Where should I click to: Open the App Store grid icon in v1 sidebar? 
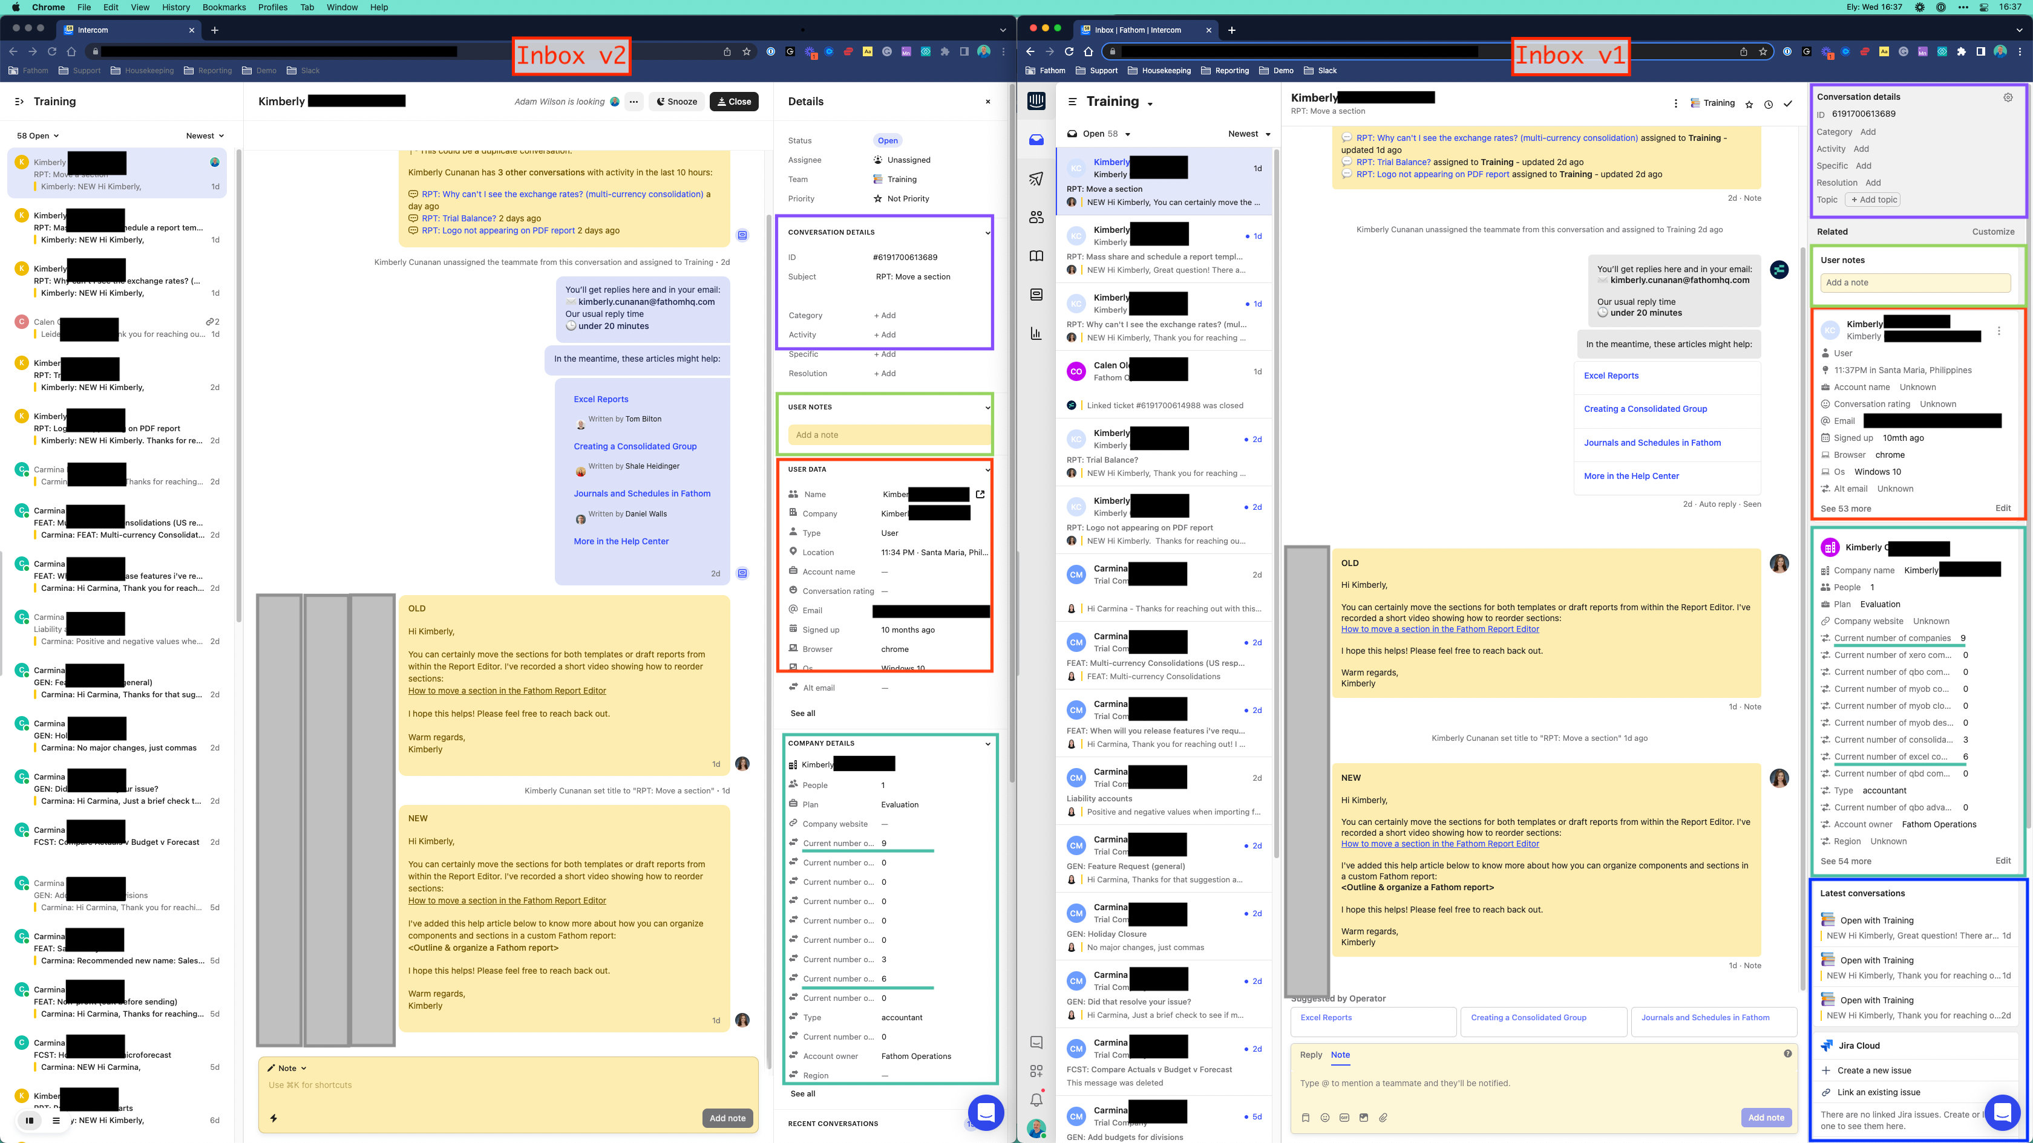tap(1036, 1070)
